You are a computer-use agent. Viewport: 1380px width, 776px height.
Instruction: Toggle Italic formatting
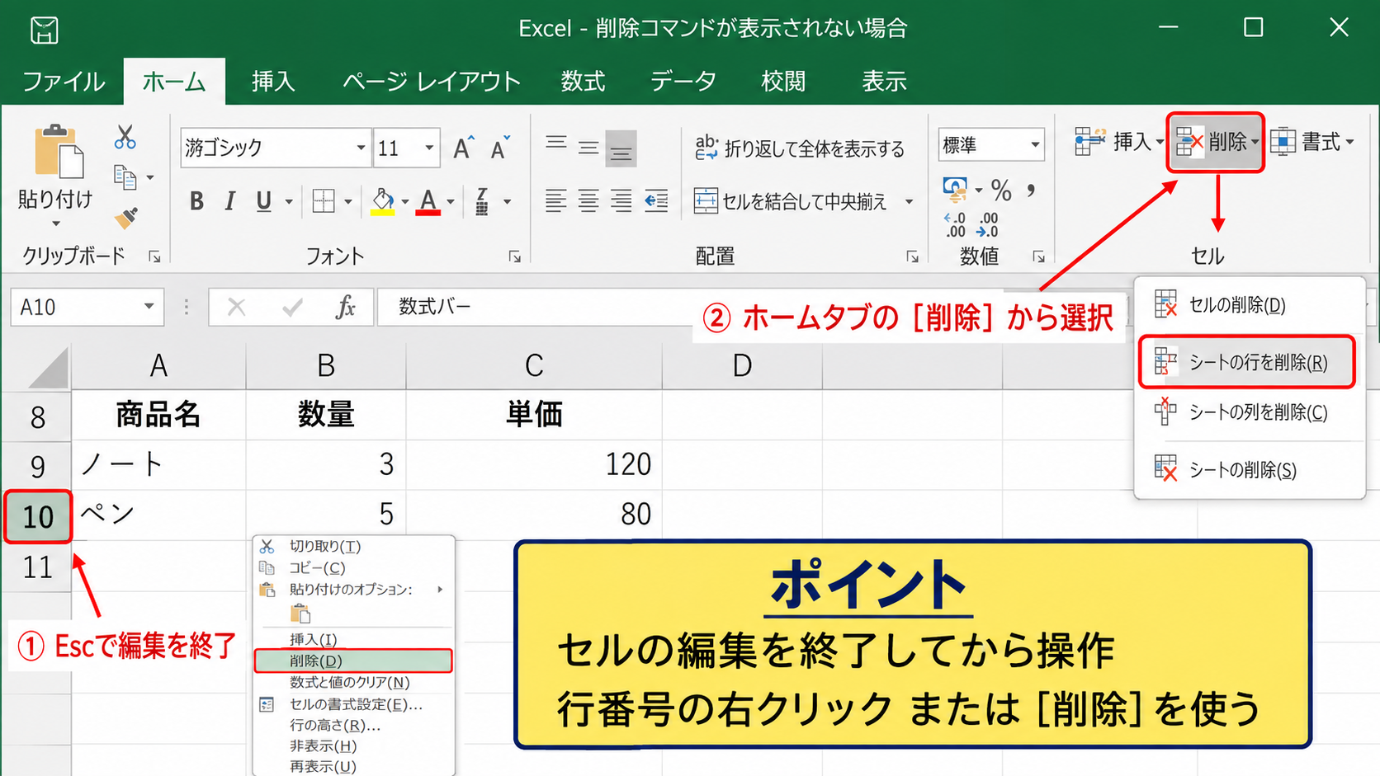[230, 201]
